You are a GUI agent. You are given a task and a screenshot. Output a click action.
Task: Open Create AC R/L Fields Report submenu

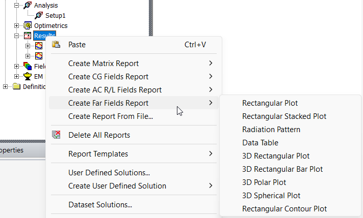click(x=134, y=90)
